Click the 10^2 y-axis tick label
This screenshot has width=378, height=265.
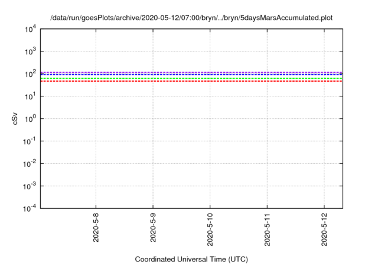30,74
